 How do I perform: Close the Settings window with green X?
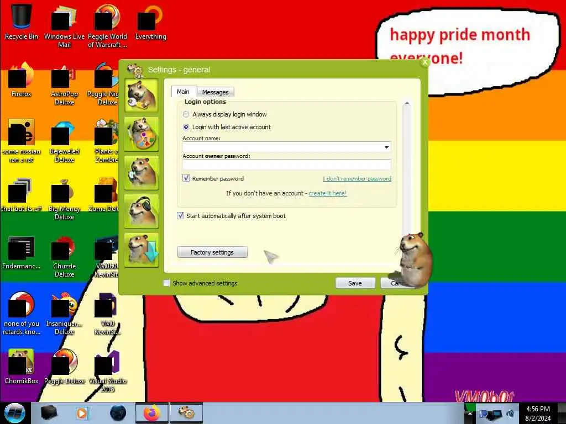point(425,62)
